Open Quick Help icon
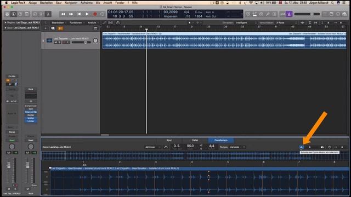Viewport: 351px width, 197px height. [x=20, y=14]
